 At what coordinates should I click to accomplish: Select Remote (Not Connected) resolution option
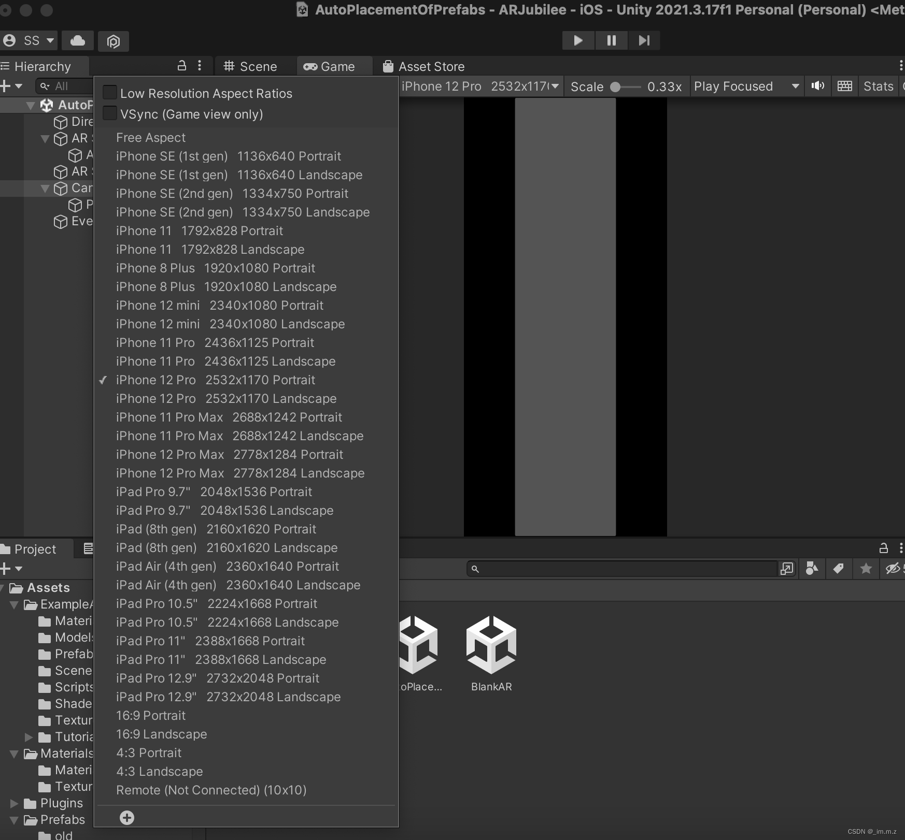pyautogui.click(x=211, y=790)
